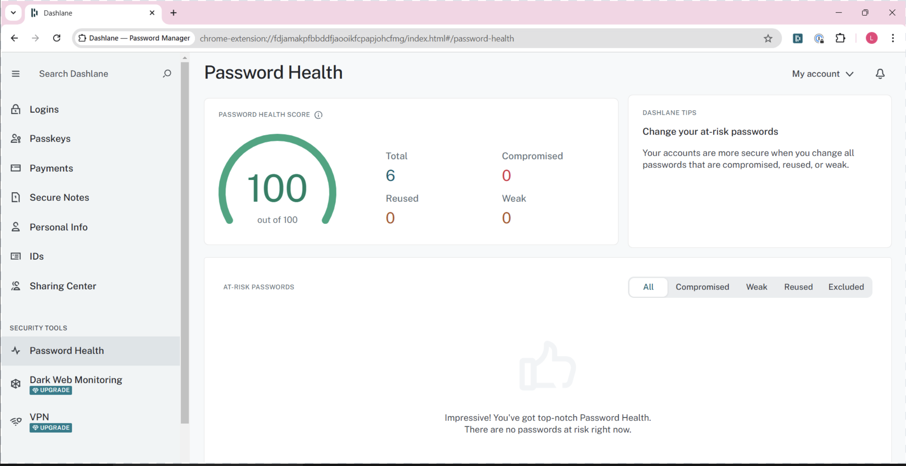Switch to the Weak passwords filter
Image resolution: width=906 pixels, height=466 pixels.
757,287
